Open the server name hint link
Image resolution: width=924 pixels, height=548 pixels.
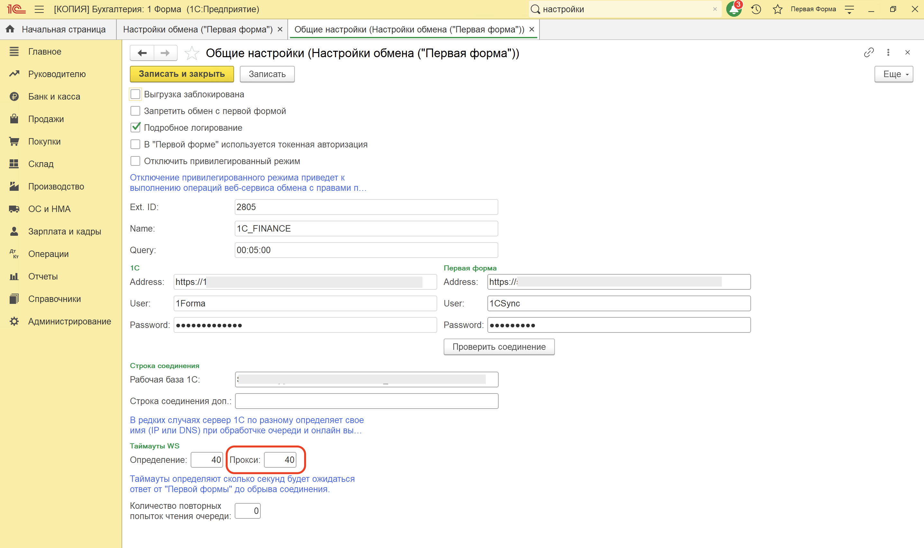(x=247, y=425)
